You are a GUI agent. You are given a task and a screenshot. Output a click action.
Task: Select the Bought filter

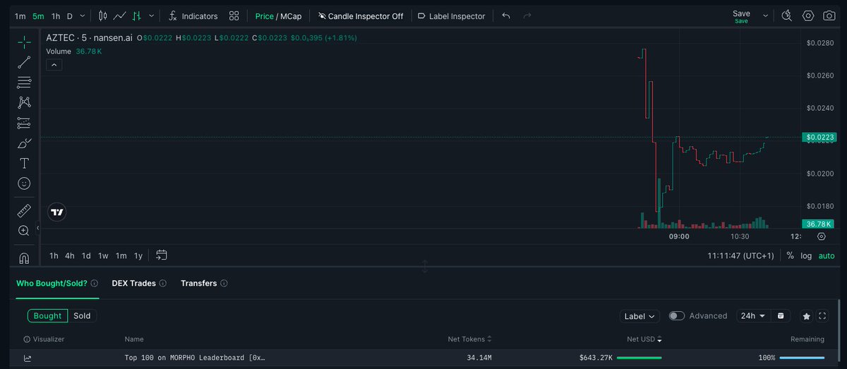(x=48, y=316)
